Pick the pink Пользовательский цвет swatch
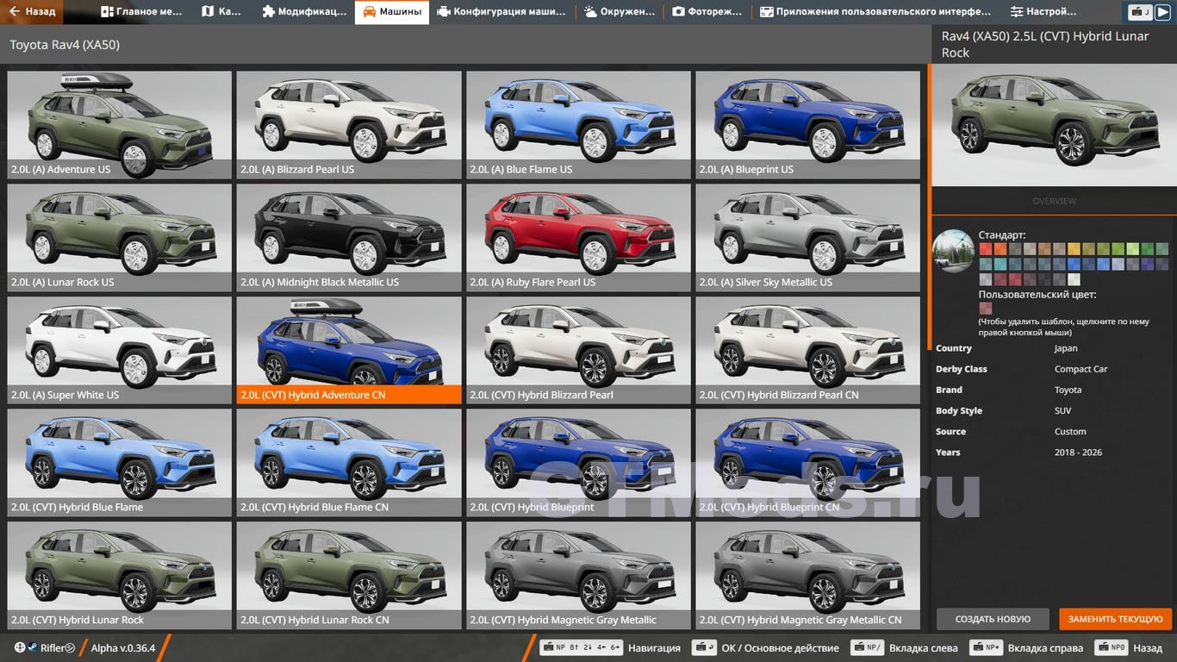 986,308
